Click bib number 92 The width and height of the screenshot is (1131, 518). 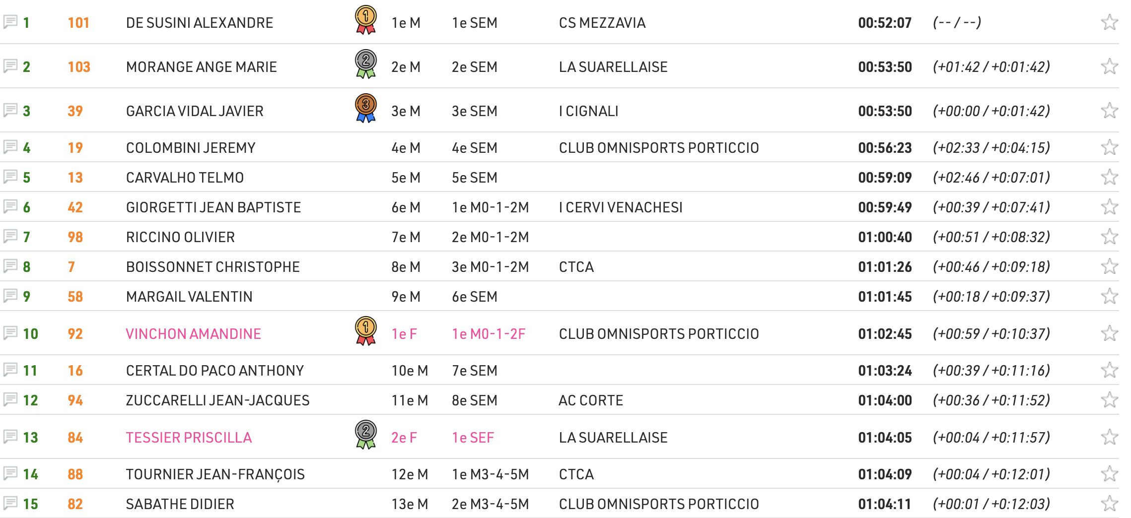(x=75, y=334)
